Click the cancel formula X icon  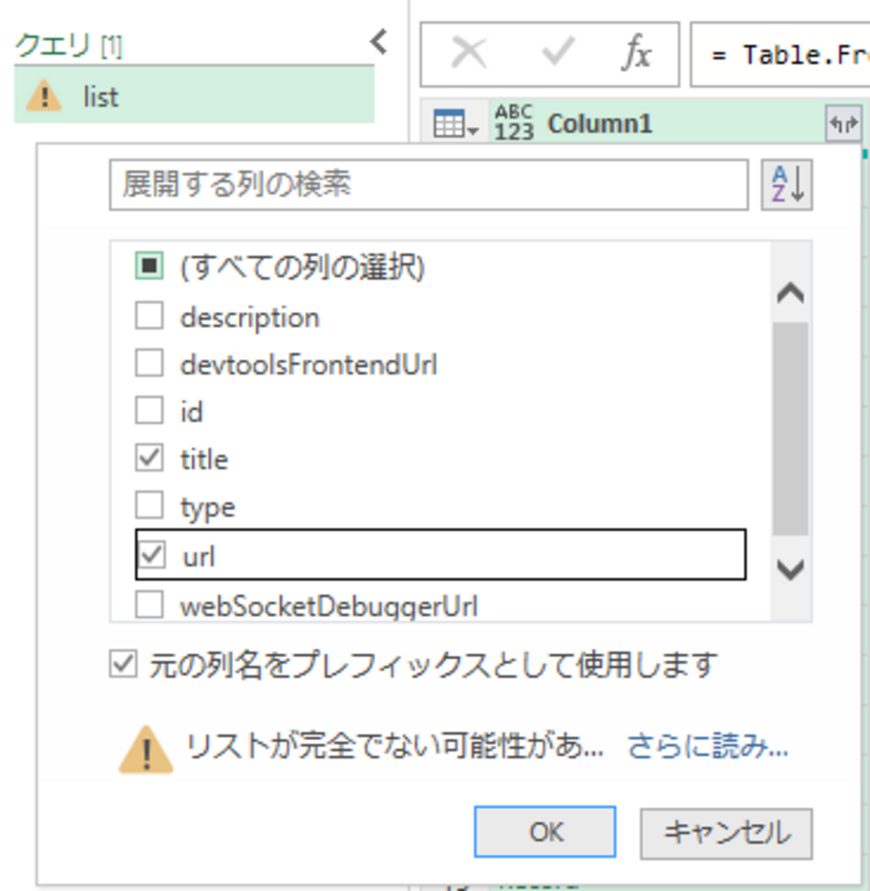(468, 53)
